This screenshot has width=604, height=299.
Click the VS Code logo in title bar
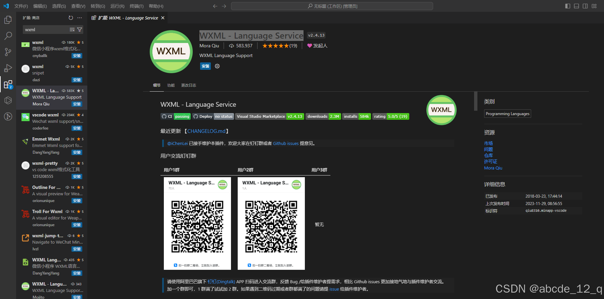(x=6, y=6)
